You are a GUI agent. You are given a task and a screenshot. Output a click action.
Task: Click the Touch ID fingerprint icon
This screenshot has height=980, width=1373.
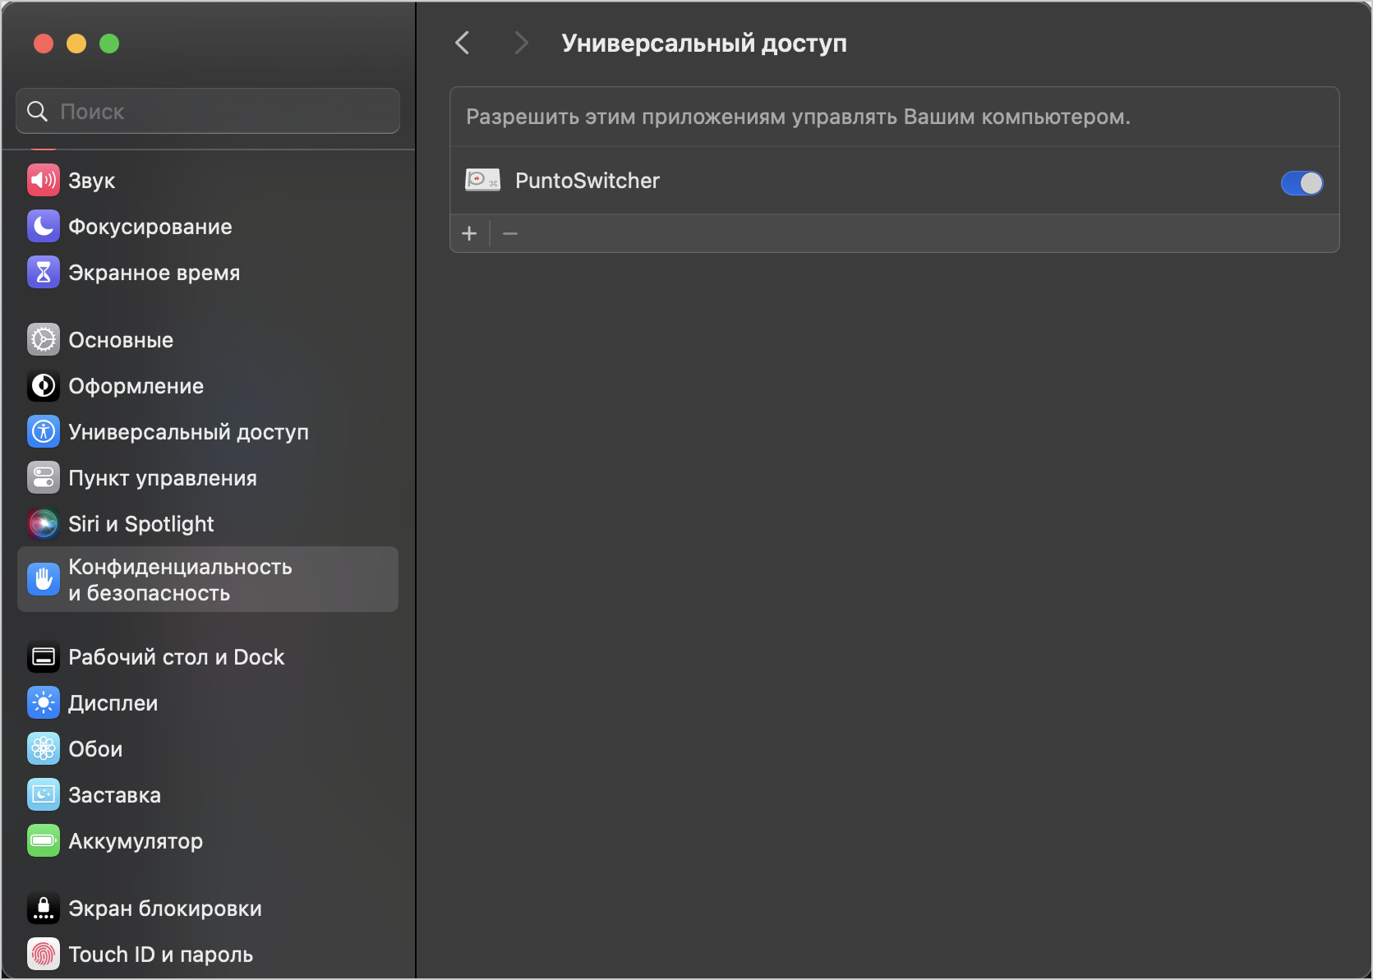[x=44, y=954]
